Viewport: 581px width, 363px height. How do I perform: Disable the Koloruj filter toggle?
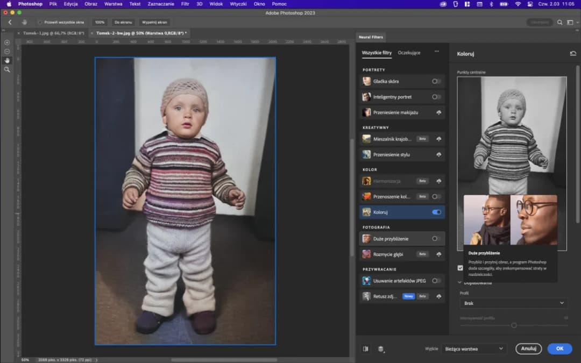(x=437, y=212)
